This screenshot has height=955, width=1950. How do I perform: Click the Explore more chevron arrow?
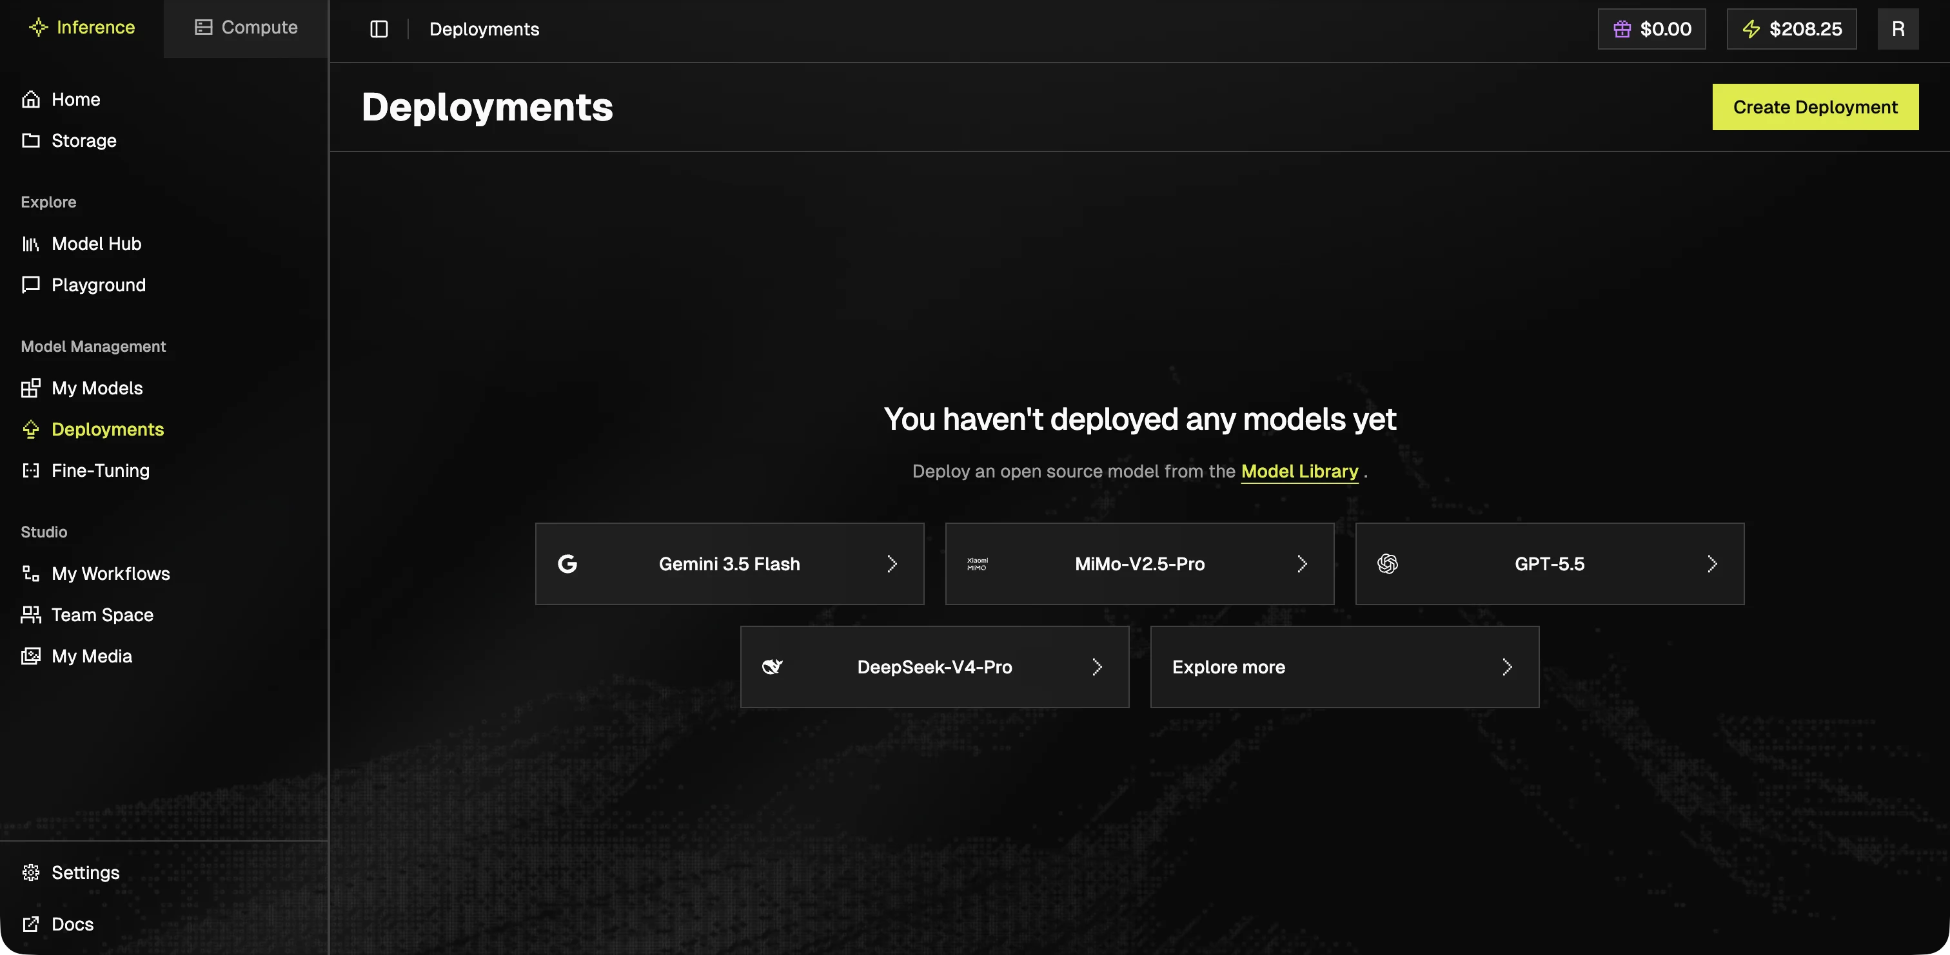click(1507, 667)
